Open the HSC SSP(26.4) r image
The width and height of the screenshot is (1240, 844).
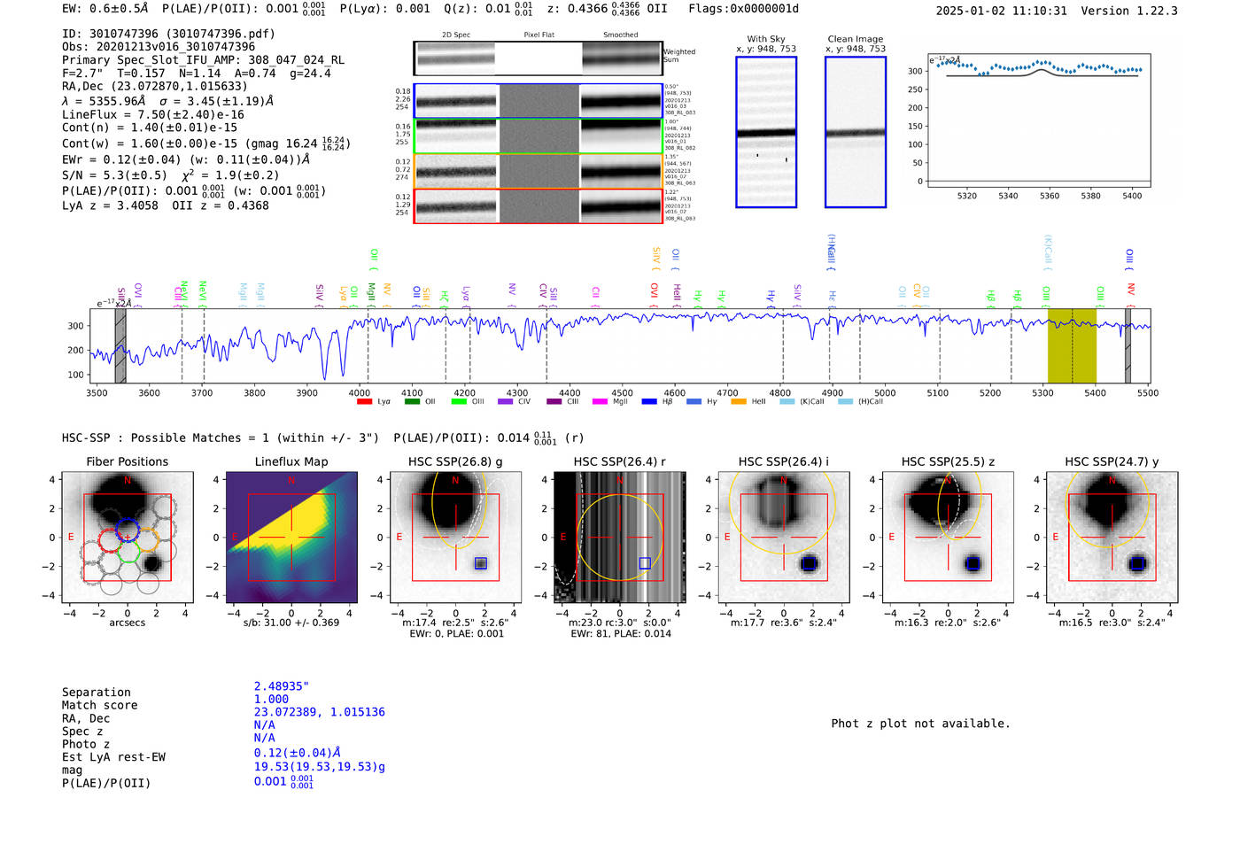click(619, 538)
